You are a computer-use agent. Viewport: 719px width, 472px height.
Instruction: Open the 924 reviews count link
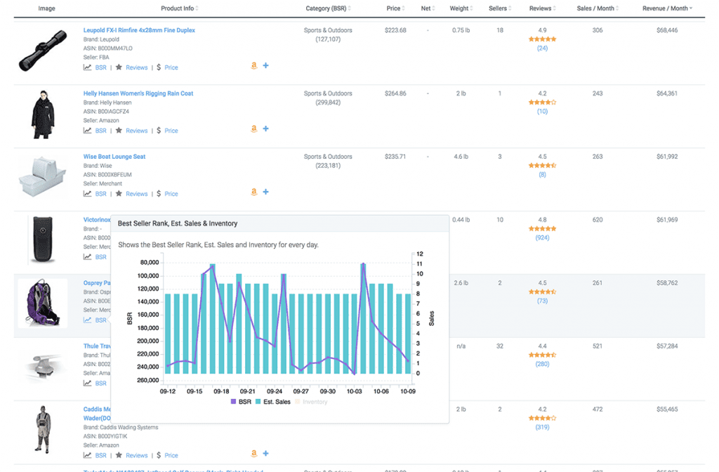point(542,238)
